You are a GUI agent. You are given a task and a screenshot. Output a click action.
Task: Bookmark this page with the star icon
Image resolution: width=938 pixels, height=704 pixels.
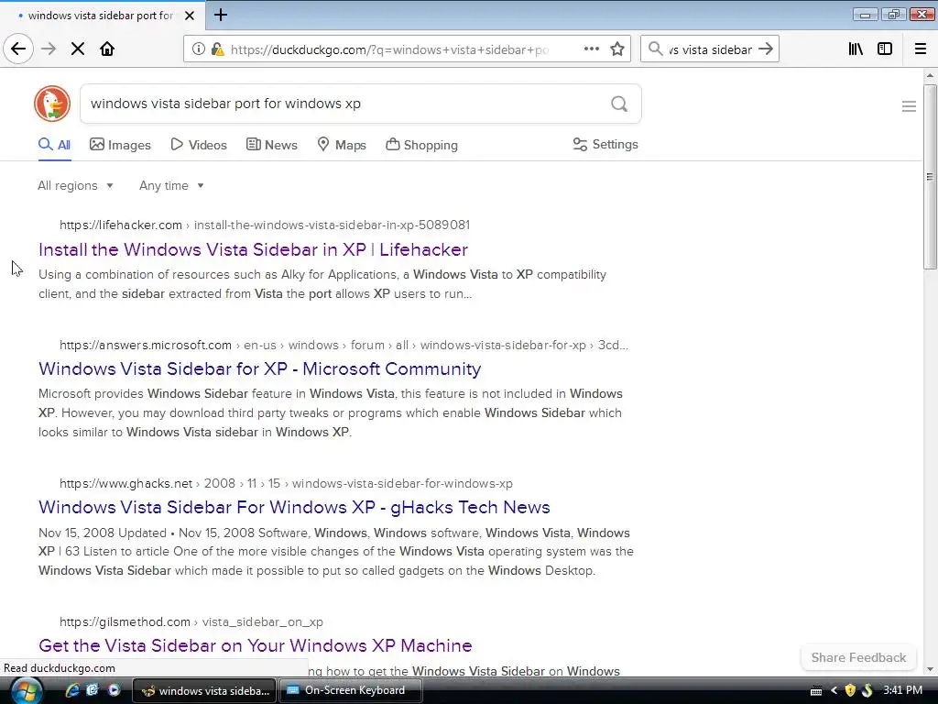tap(617, 49)
